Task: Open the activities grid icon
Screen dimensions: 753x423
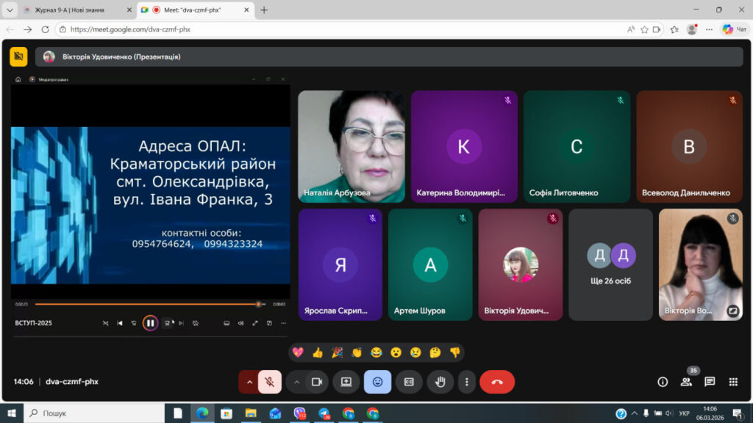Action: [733, 382]
